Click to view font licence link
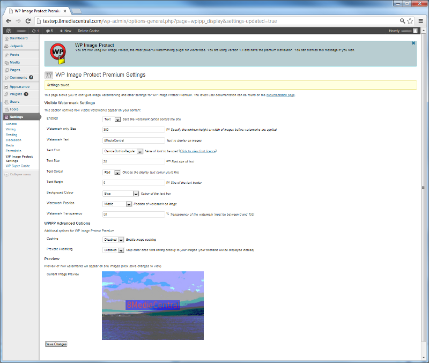The image size is (429, 363). click(198, 151)
